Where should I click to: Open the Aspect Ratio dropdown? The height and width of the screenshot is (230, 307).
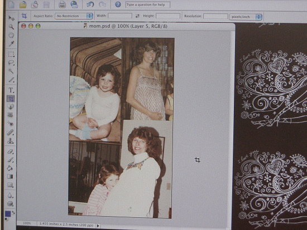74,16
